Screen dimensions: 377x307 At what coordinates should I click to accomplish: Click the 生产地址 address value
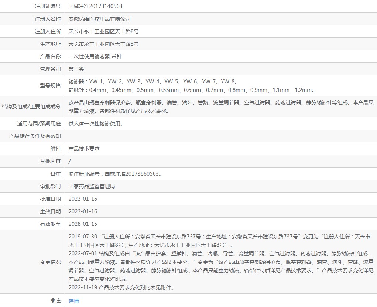coord(104,44)
